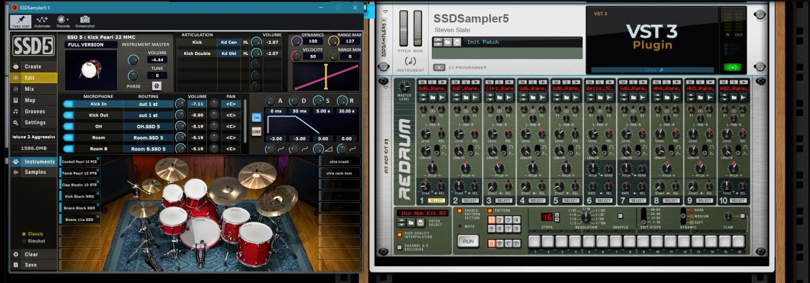Toggle the Room microphone switch

click(69, 138)
